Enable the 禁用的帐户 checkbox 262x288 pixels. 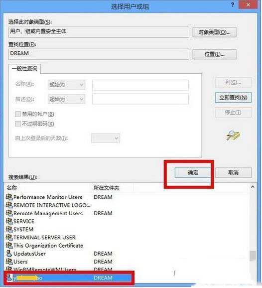[18, 114]
